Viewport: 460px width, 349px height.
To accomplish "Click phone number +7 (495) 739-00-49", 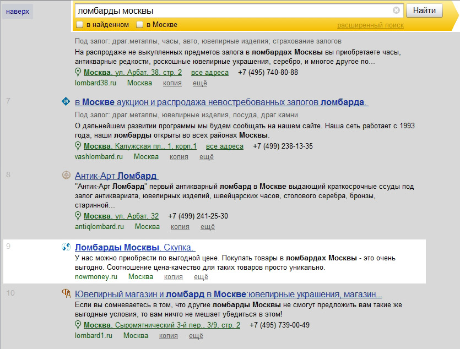I will pyautogui.click(x=279, y=325).
